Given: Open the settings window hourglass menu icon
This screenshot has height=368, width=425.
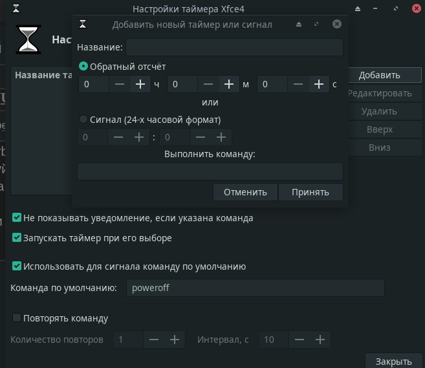Looking at the screenshot, I should point(16,8).
